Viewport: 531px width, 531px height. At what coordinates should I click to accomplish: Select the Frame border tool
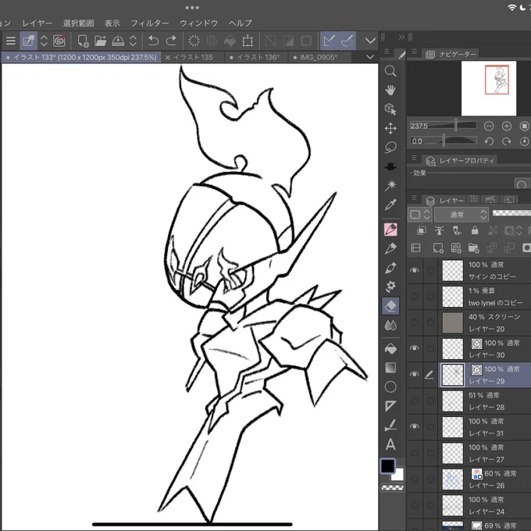[390, 406]
